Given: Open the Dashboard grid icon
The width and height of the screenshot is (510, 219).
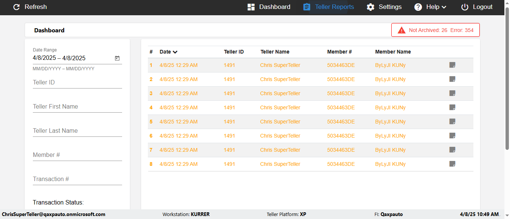Looking at the screenshot, I should click(251, 7).
